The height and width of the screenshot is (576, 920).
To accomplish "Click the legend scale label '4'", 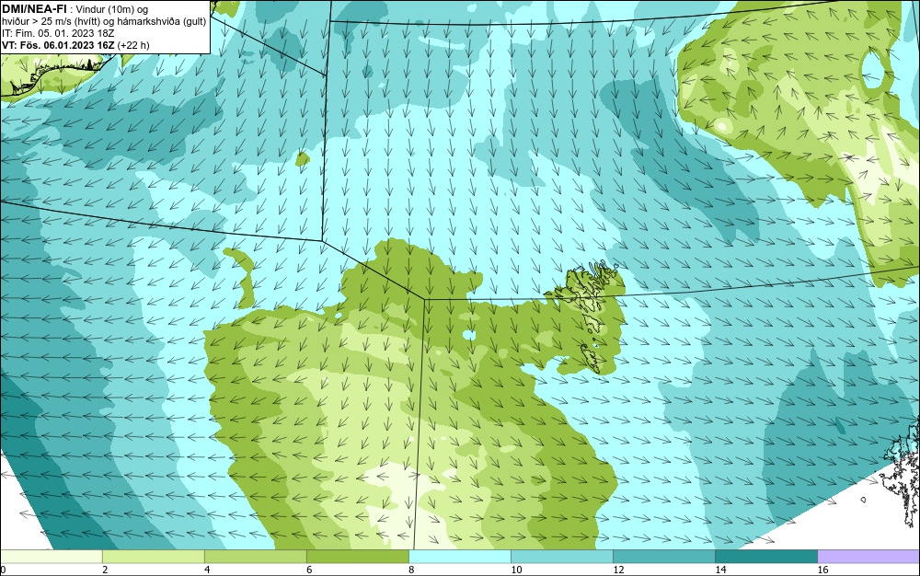I will (208, 570).
